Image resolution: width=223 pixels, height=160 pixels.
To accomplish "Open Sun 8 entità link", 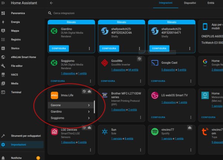I will click(x=129, y=139).
